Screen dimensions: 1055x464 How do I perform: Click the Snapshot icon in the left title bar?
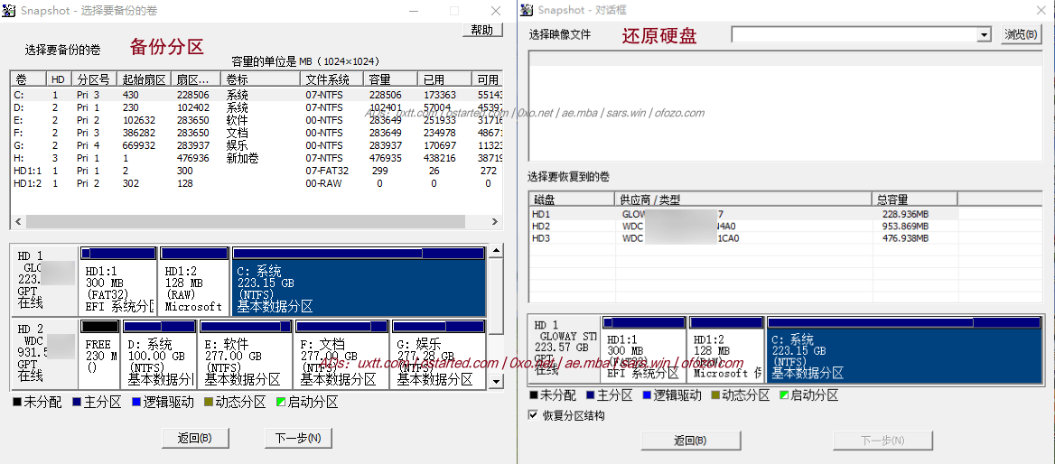[x=10, y=11]
